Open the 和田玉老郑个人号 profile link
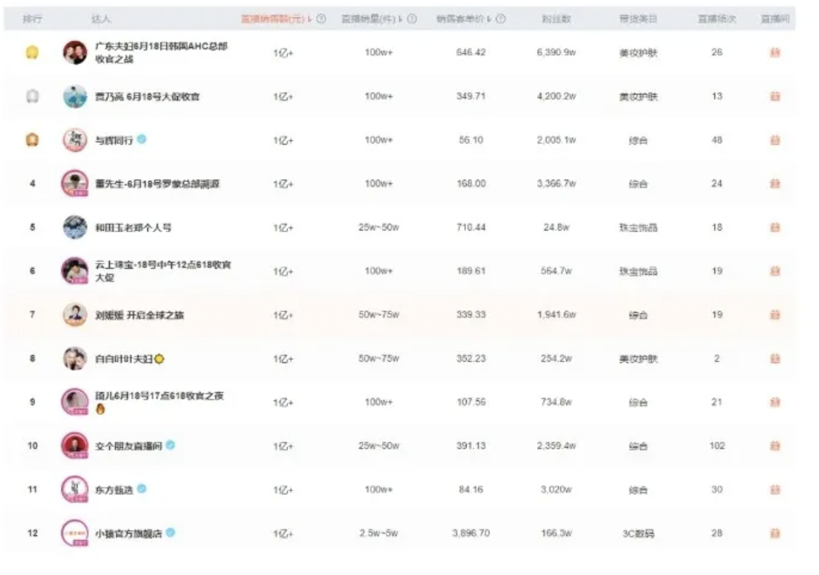Screen dimensions: 819x575 coord(133,227)
